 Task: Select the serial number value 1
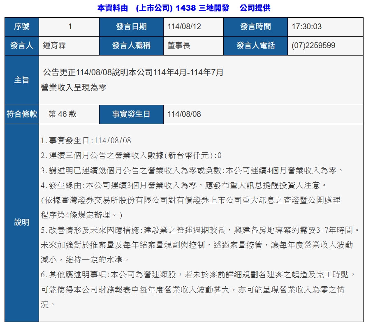(70, 27)
